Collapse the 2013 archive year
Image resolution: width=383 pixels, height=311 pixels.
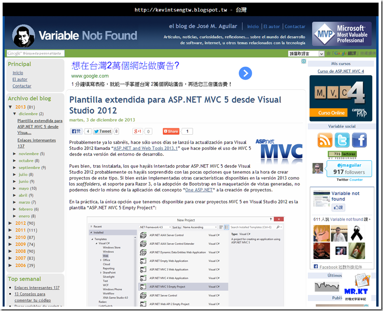(10, 107)
